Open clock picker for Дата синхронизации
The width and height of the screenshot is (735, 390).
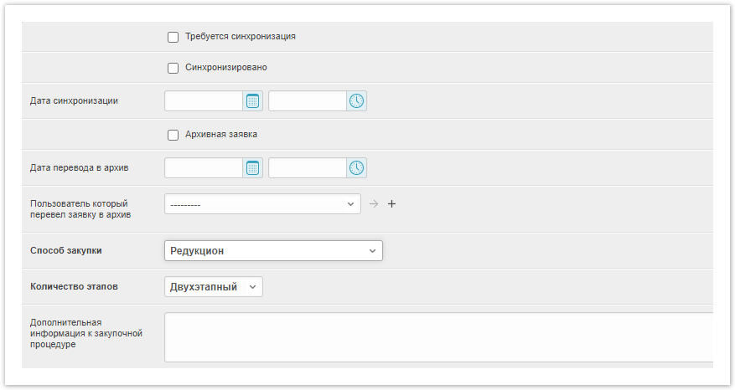point(357,101)
